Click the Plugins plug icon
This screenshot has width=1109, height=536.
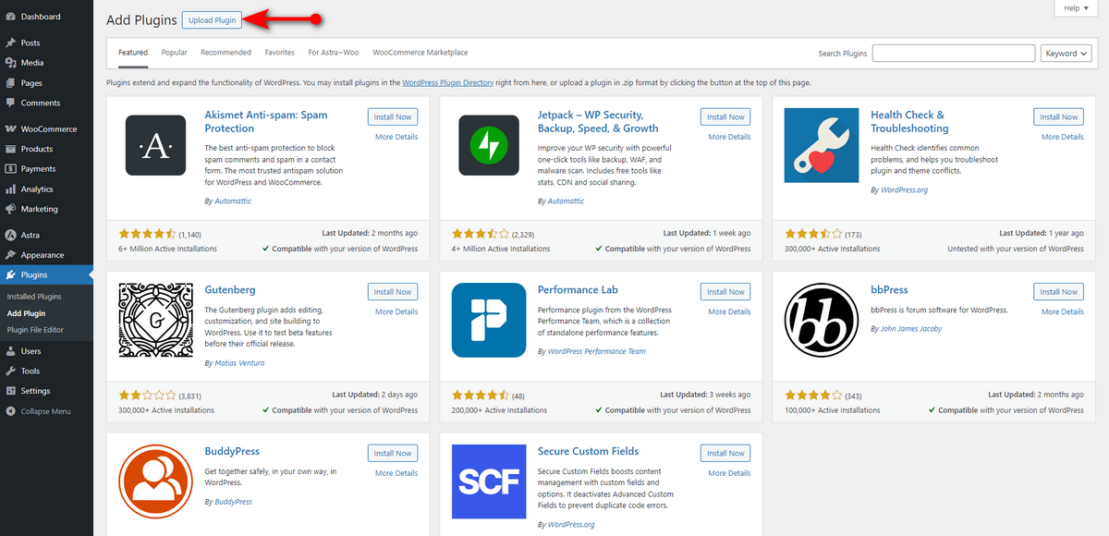click(10, 275)
